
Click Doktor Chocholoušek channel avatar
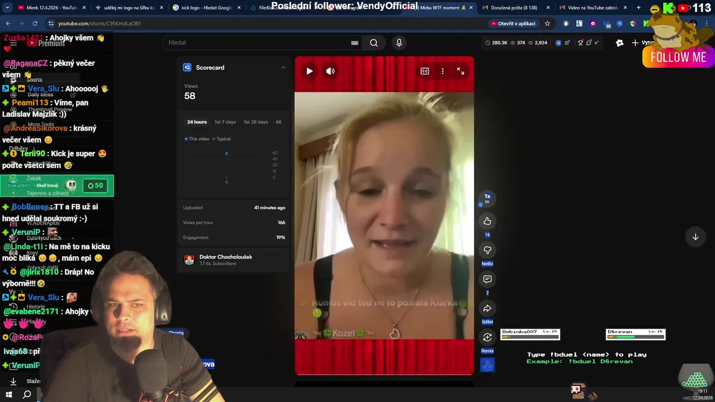click(189, 260)
